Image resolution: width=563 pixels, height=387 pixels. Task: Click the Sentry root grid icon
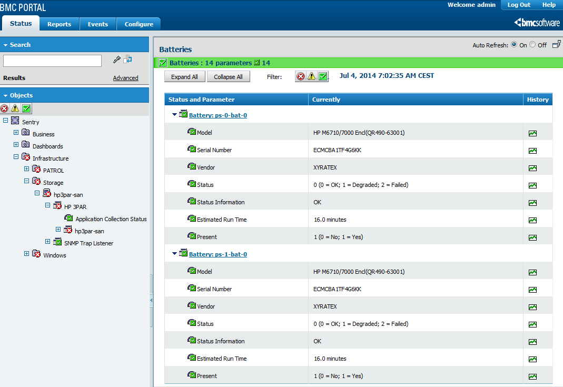[x=15, y=120]
